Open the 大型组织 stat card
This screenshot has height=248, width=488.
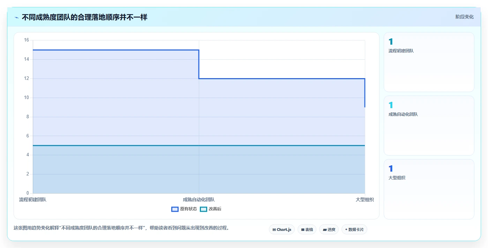[429, 189]
